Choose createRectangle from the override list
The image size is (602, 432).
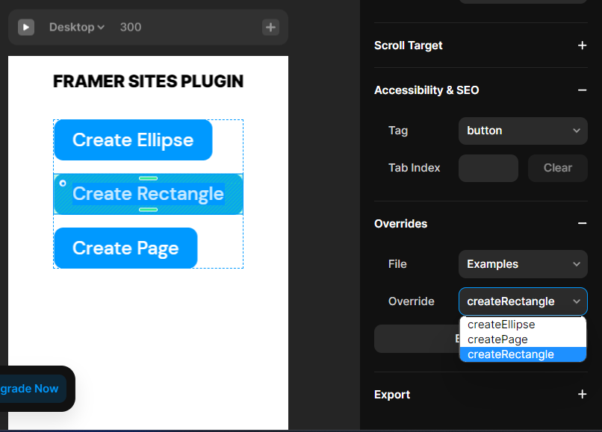click(x=523, y=354)
